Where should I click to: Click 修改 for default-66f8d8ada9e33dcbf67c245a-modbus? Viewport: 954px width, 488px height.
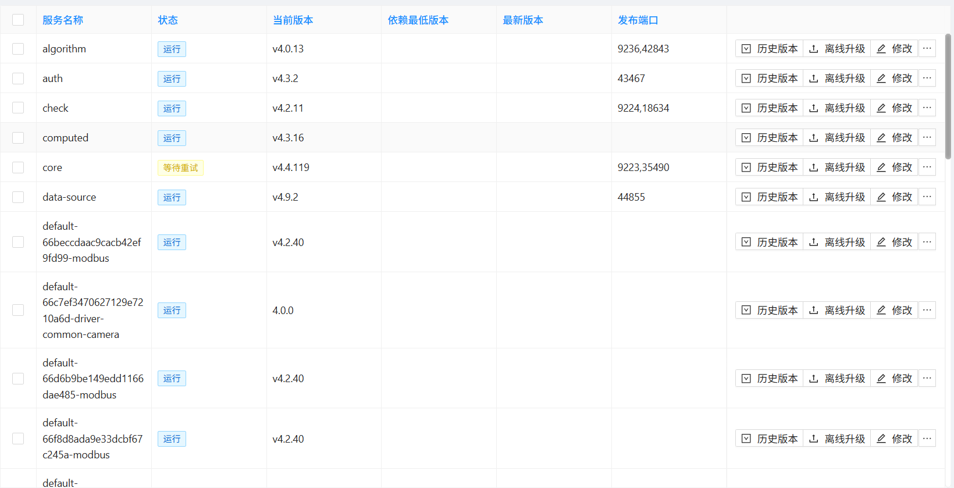coord(894,439)
